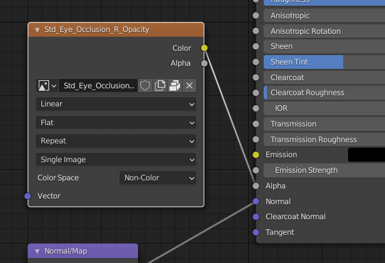This screenshot has height=263, width=385.
Task: Click the IOR value field
Action: [324, 108]
